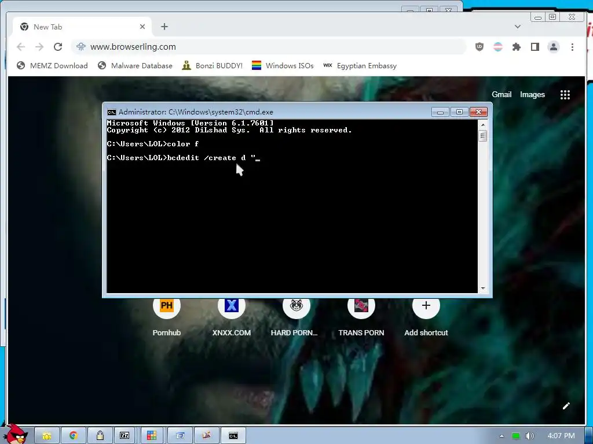Select the New Tab tab
This screenshot has width=593, height=444.
point(82,27)
